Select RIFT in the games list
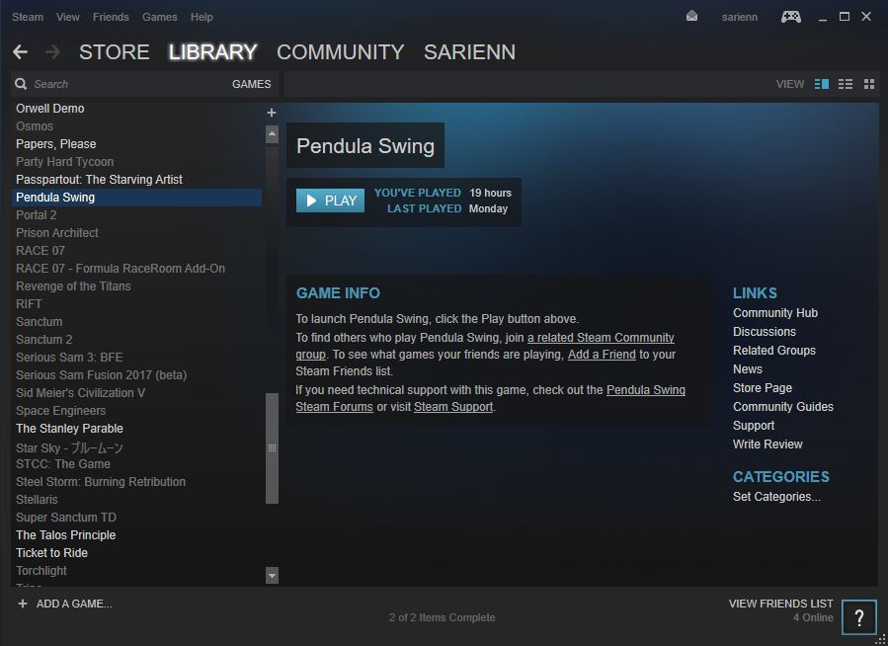 point(136,304)
